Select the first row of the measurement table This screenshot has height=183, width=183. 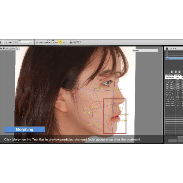pyautogui.click(x=174, y=80)
